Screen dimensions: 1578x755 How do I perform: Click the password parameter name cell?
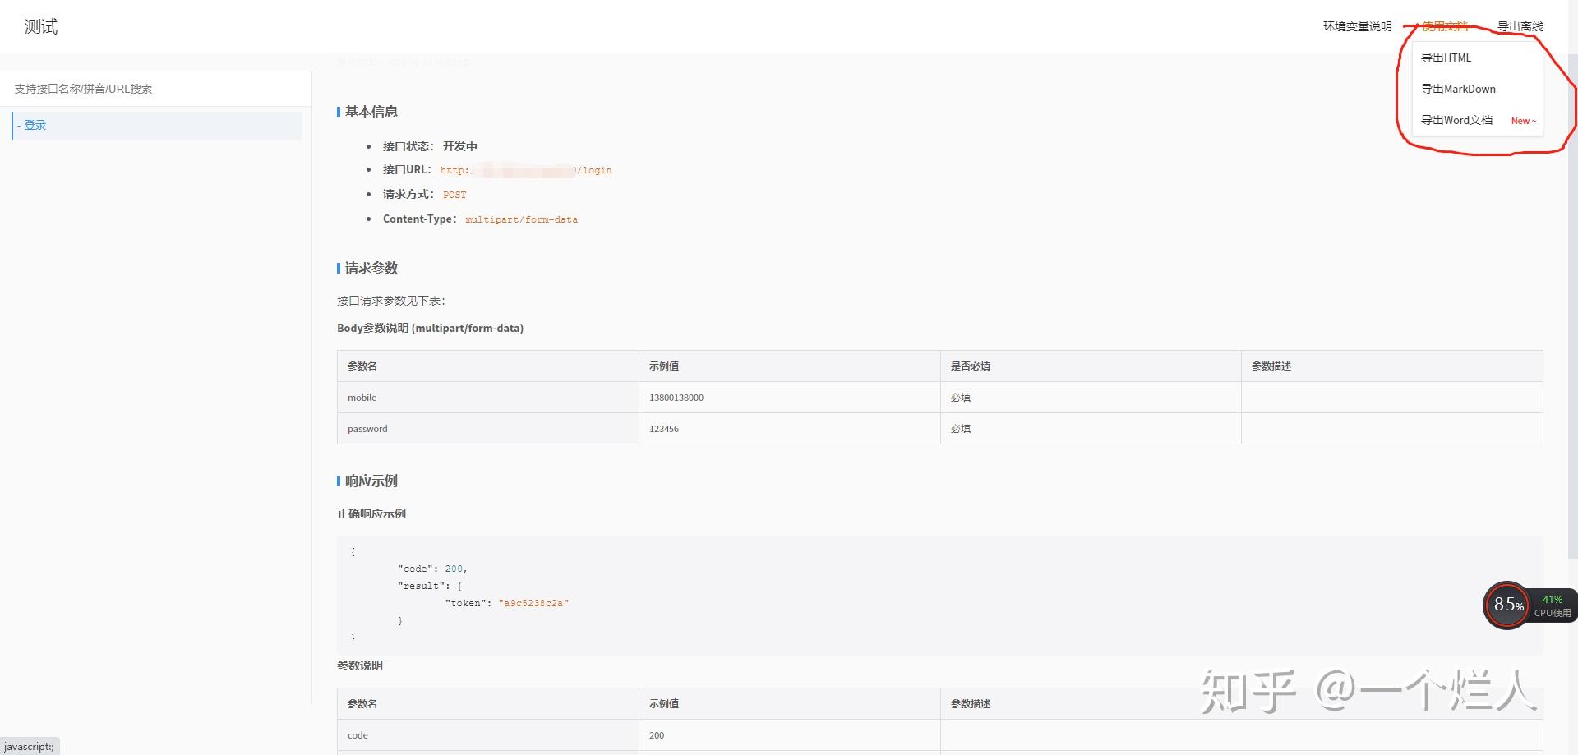tap(488, 429)
